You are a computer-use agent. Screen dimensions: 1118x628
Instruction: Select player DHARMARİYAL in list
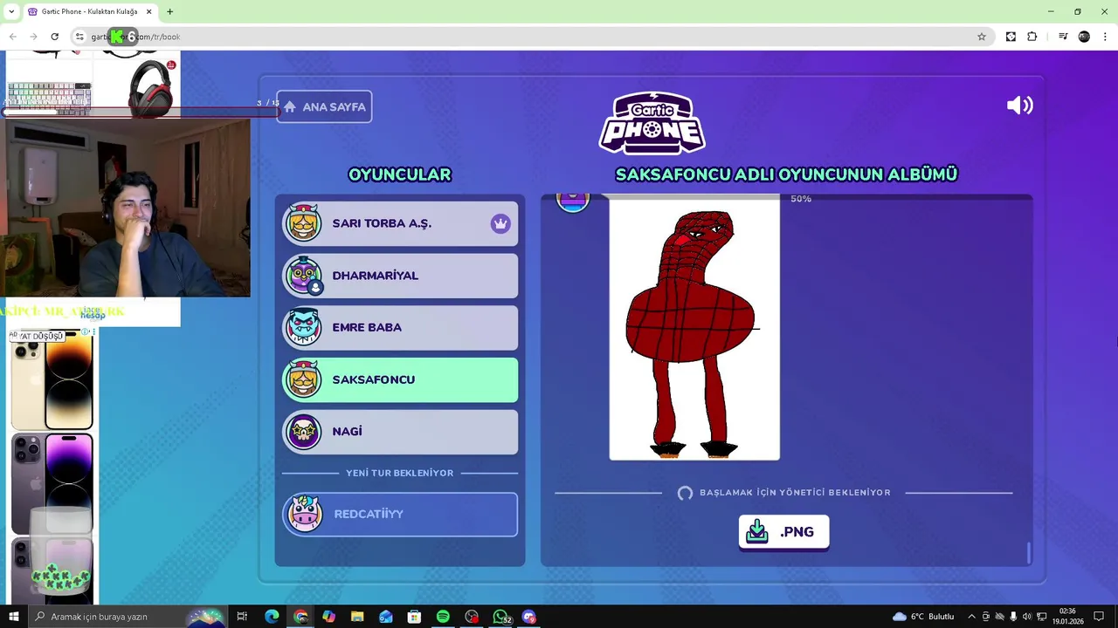(x=400, y=276)
